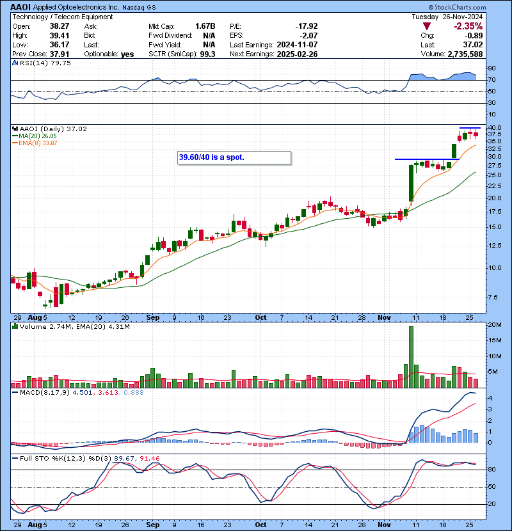The height and width of the screenshot is (531, 512).
Task: Click the tallest green volume bar near 20M
Action: tap(411, 357)
